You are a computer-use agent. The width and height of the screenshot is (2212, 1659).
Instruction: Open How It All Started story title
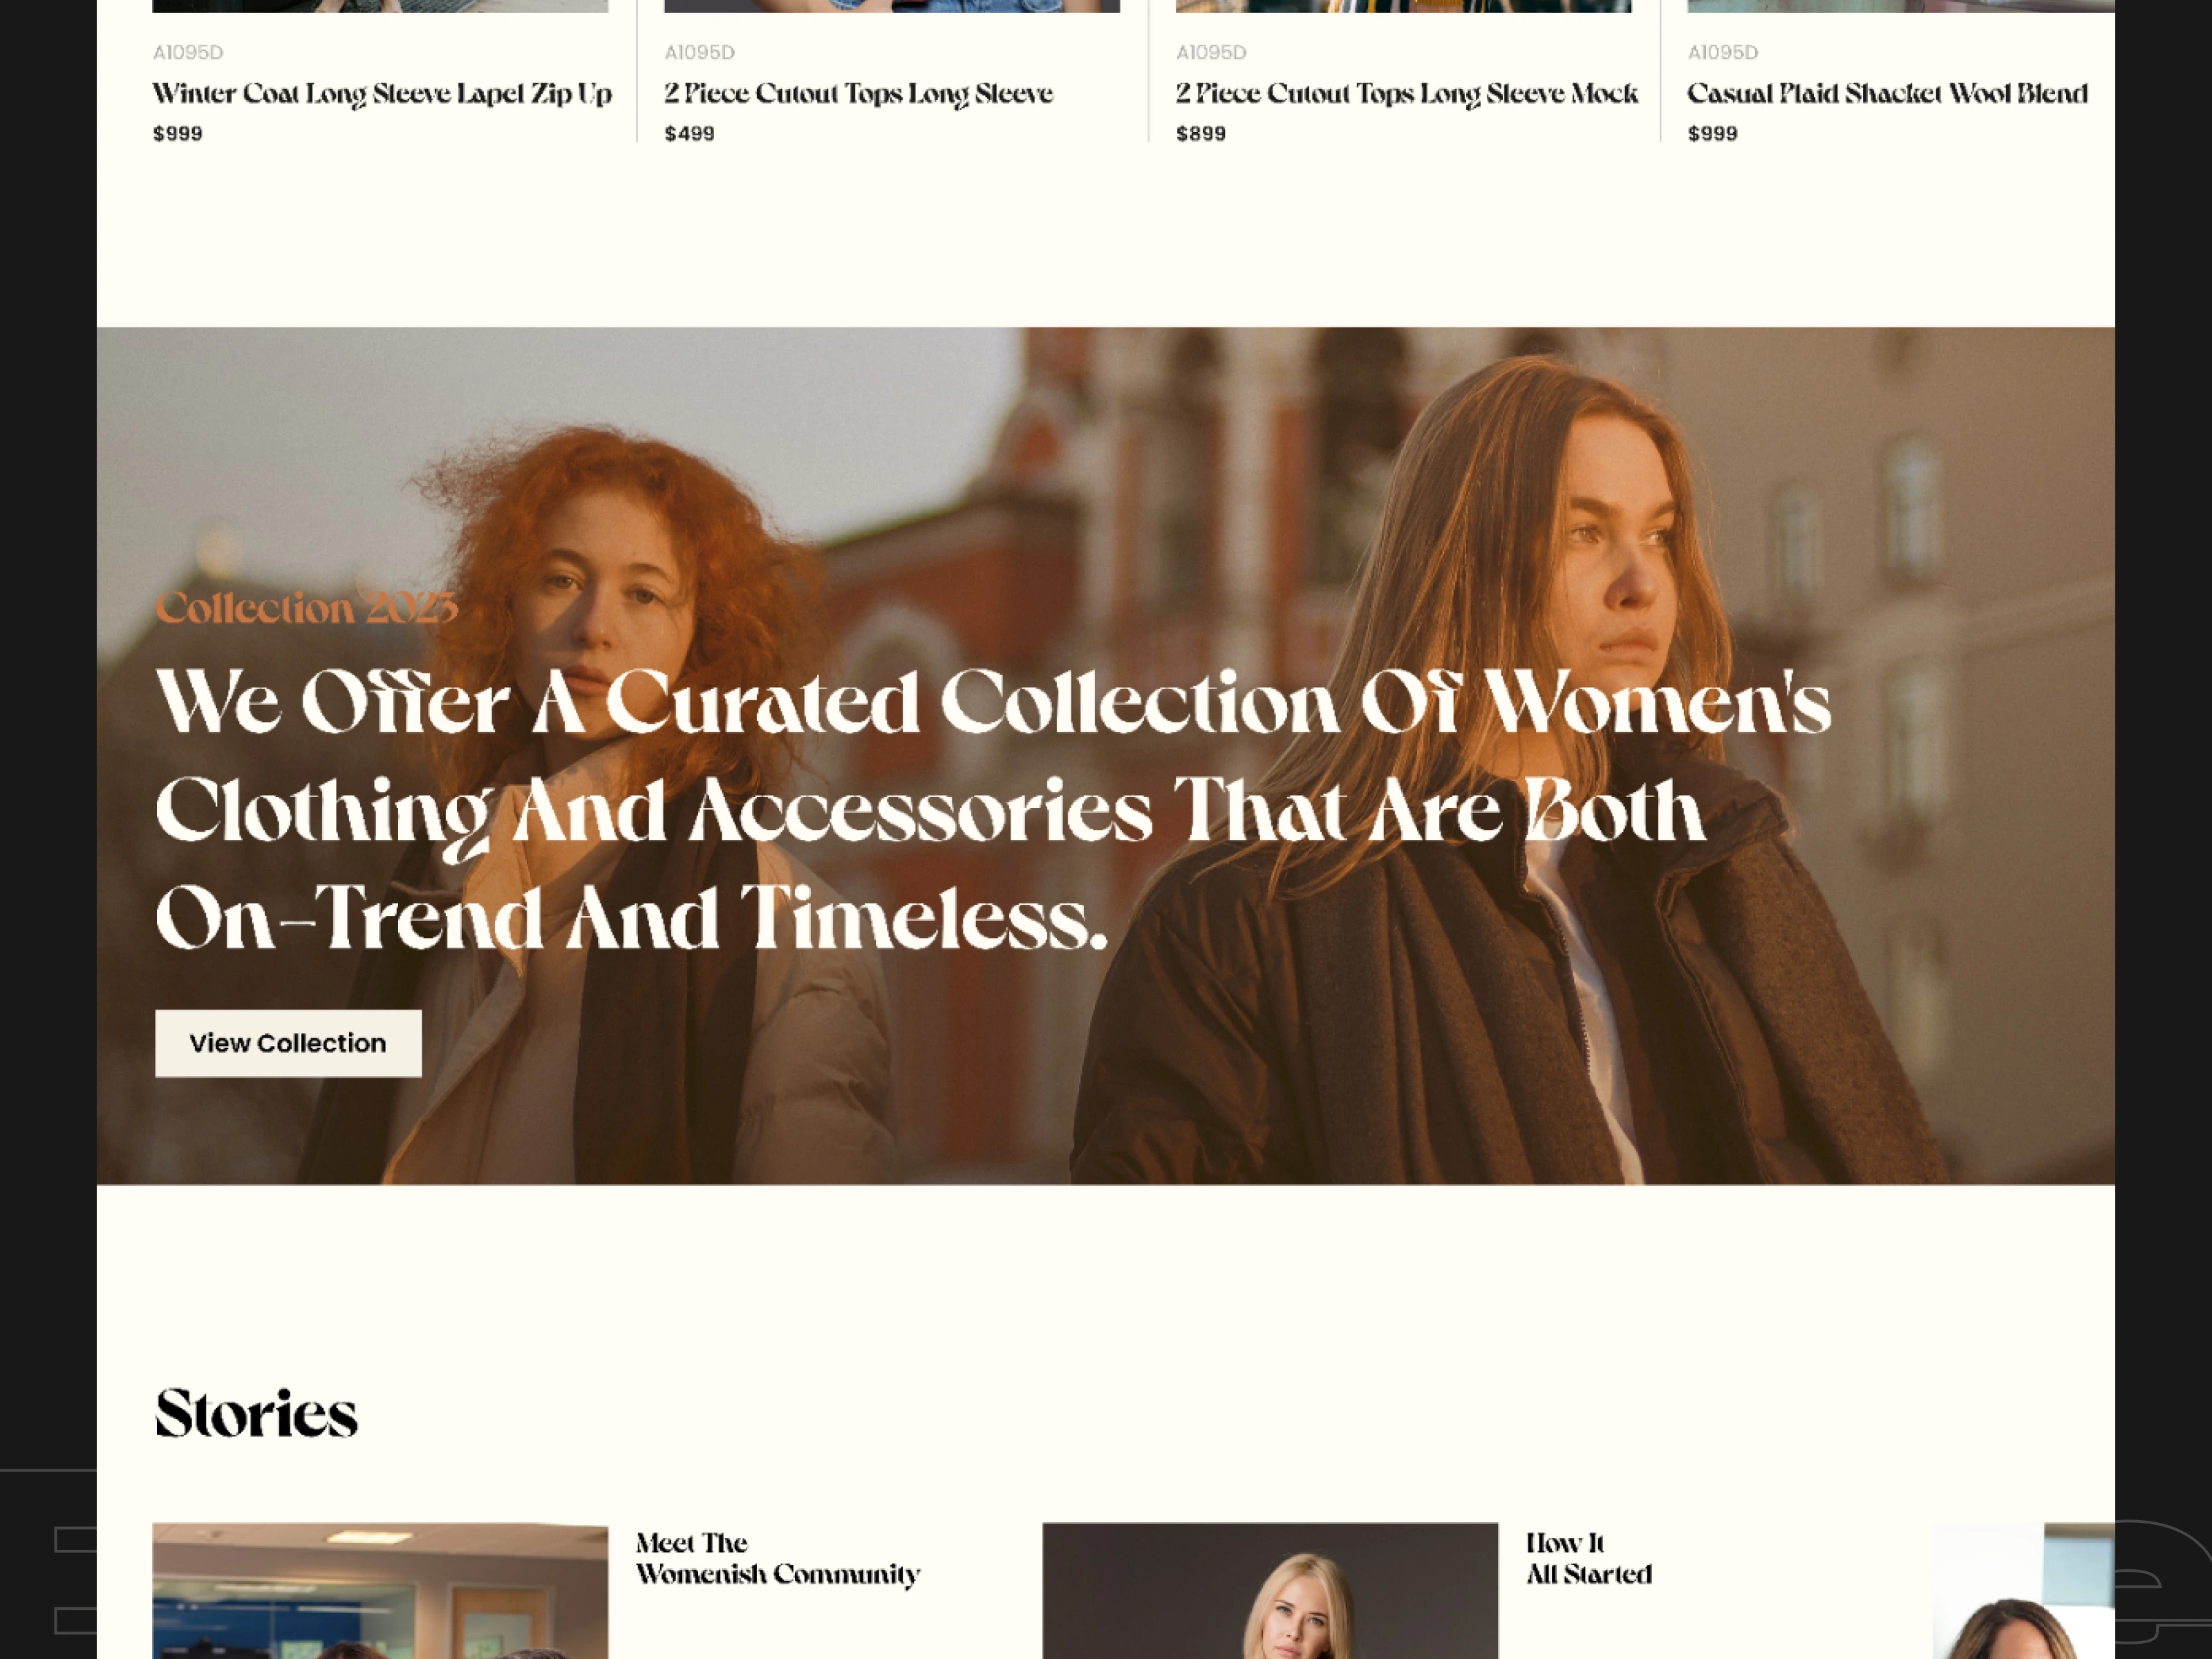pyautogui.click(x=1588, y=1558)
